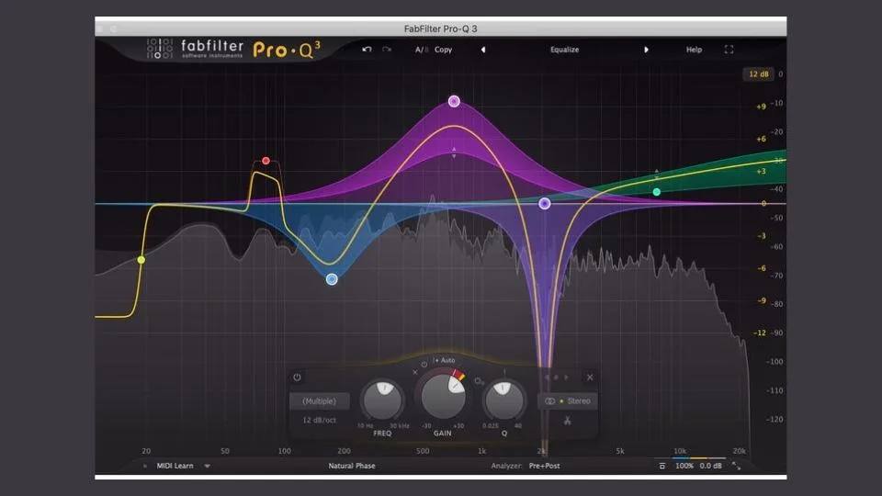
Task: Open the Stereo placement selector
Action: tap(568, 401)
